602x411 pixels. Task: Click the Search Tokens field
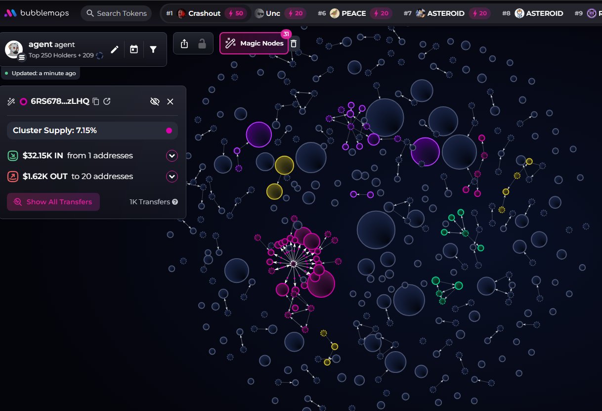116,13
